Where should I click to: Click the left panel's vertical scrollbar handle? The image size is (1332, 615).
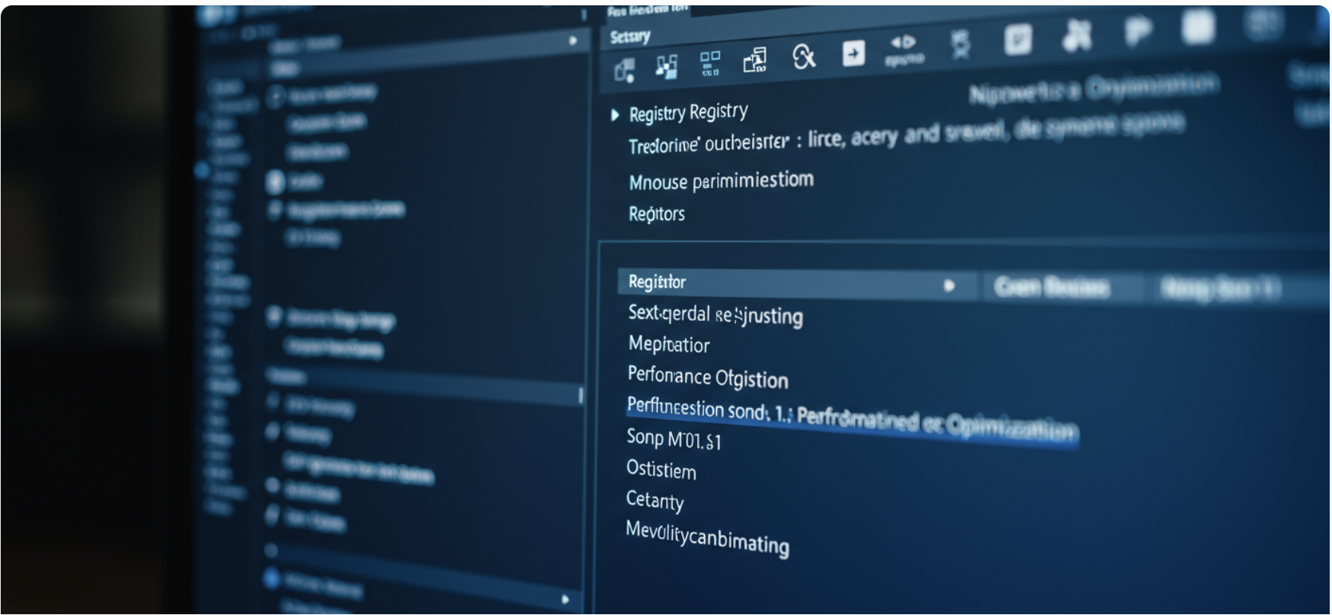pyautogui.click(x=581, y=395)
